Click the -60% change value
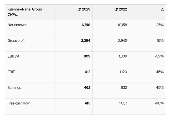 (159, 103)
